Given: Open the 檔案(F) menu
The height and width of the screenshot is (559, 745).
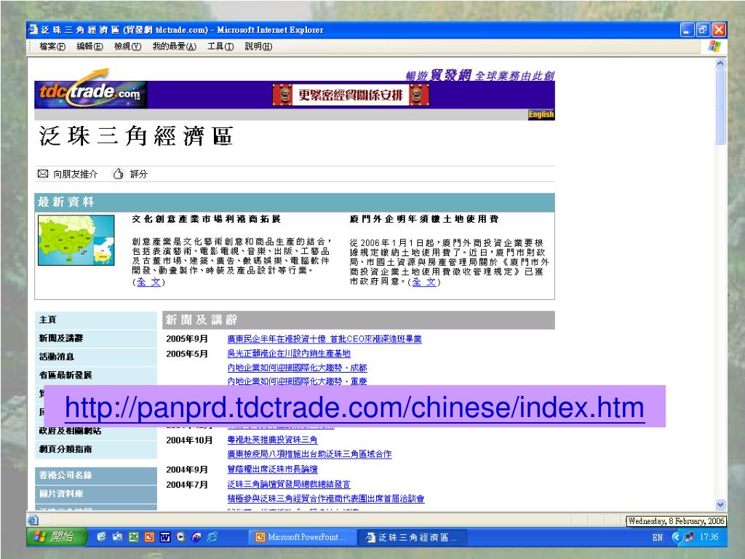Looking at the screenshot, I should point(52,47).
